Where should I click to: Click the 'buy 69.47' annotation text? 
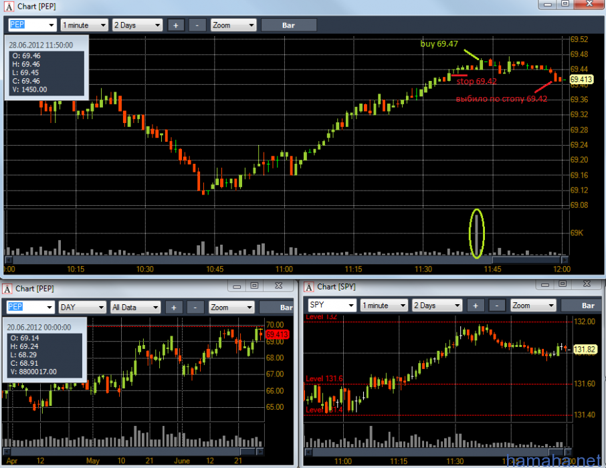(x=439, y=43)
